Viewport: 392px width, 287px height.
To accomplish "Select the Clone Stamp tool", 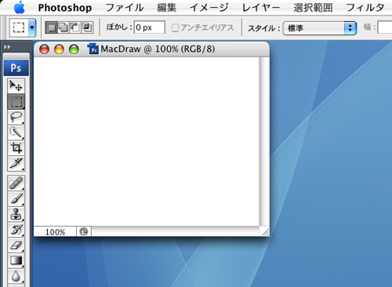I will [x=16, y=214].
